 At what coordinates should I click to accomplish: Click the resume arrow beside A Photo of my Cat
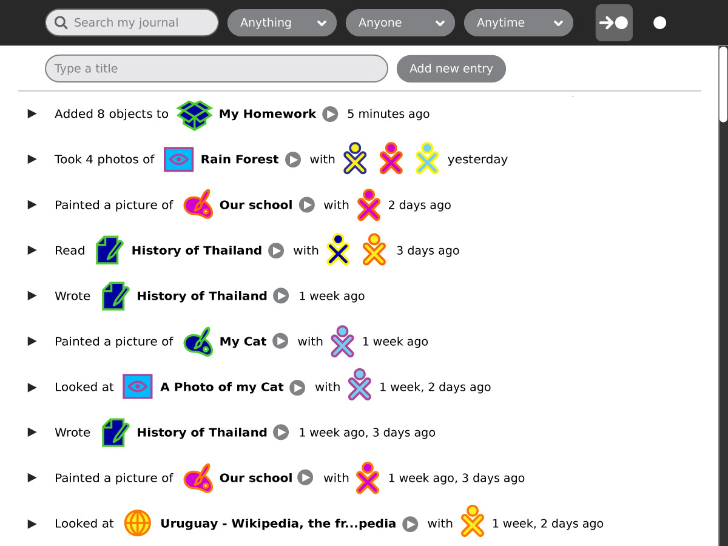(x=297, y=387)
